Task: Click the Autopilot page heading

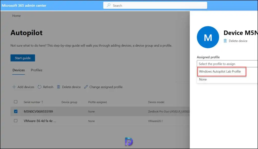Action: pos(26,33)
